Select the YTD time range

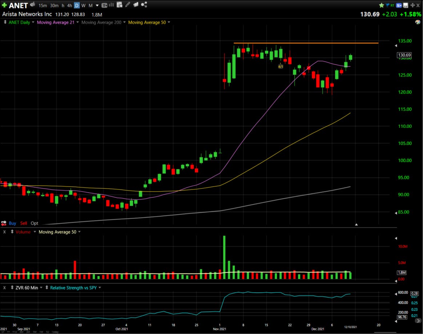click(x=15, y=332)
